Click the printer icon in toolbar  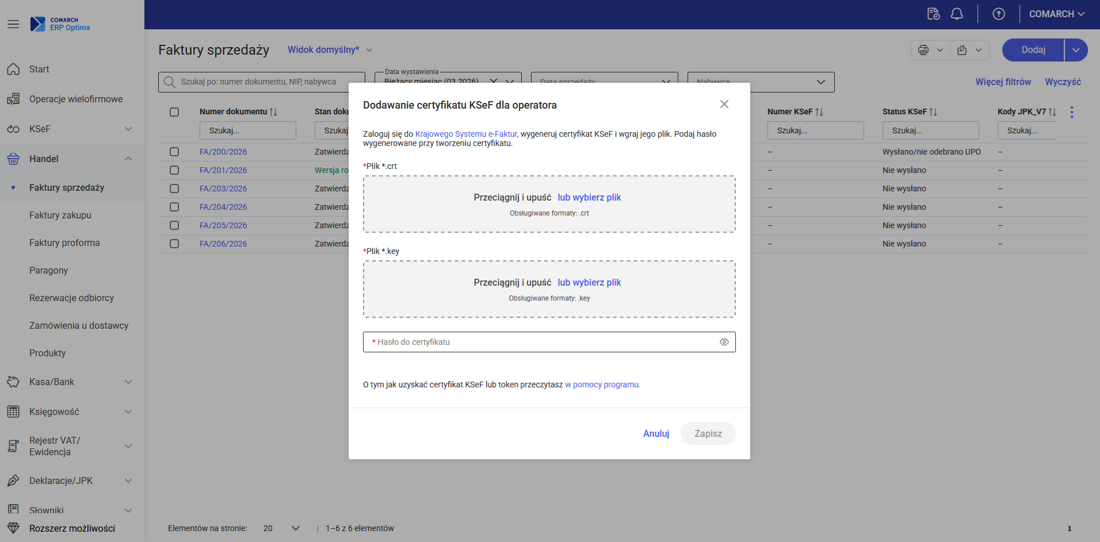click(x=923, y=50)
